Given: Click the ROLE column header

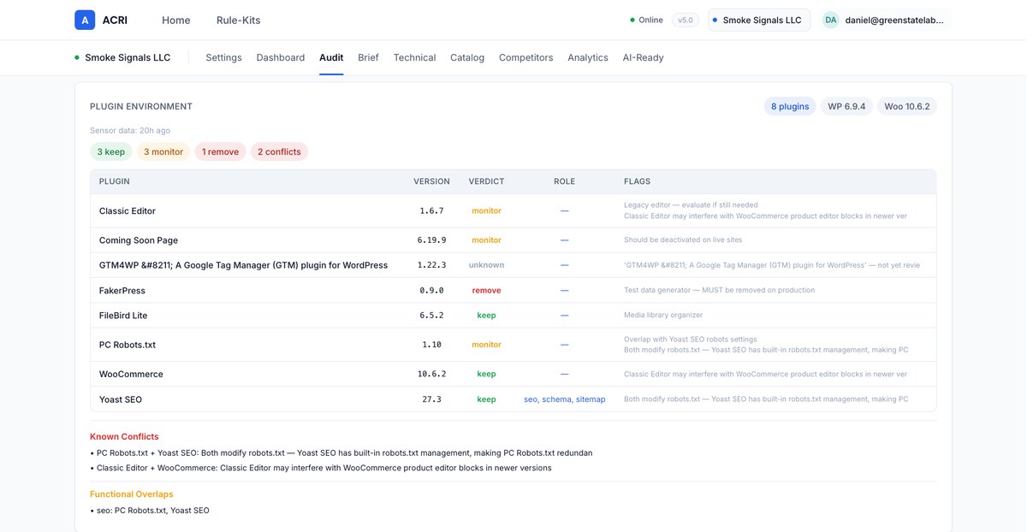Looking at the screenshot, I should (x=564, y=181).
